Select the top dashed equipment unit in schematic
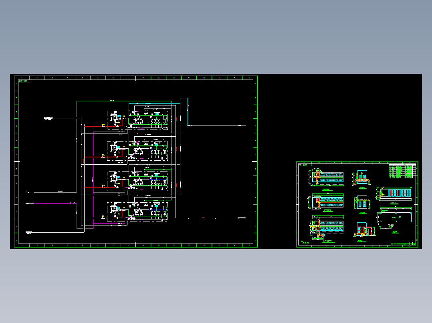Screen dimensions: 432x323 click(137, 120)
